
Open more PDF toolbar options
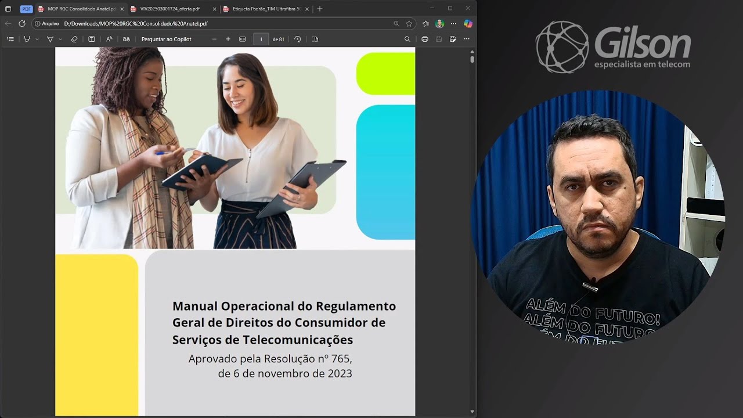tap(467, 39)
